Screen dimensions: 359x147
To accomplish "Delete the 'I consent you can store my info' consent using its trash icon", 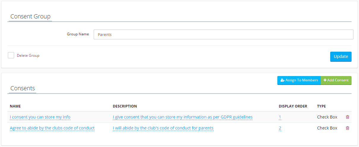I will (347, 117).
